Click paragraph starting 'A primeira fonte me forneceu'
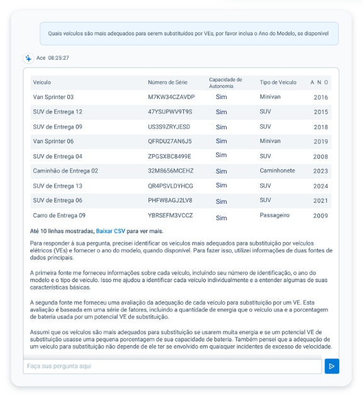The width and height of the screenshot is (362, 395). (179, 280)
